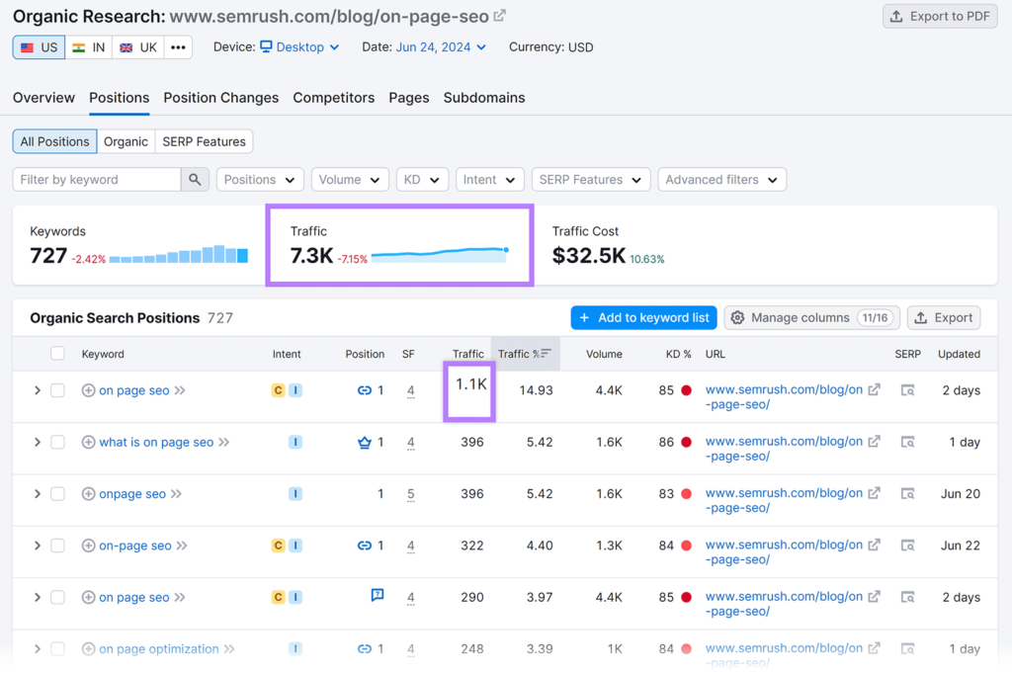Open the Volume filter dropdown
This screenshot has width=1012, height=673.
(x=350, y=180)
